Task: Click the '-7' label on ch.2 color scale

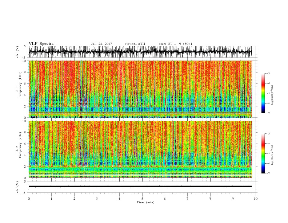Action: tap(268, 173)
